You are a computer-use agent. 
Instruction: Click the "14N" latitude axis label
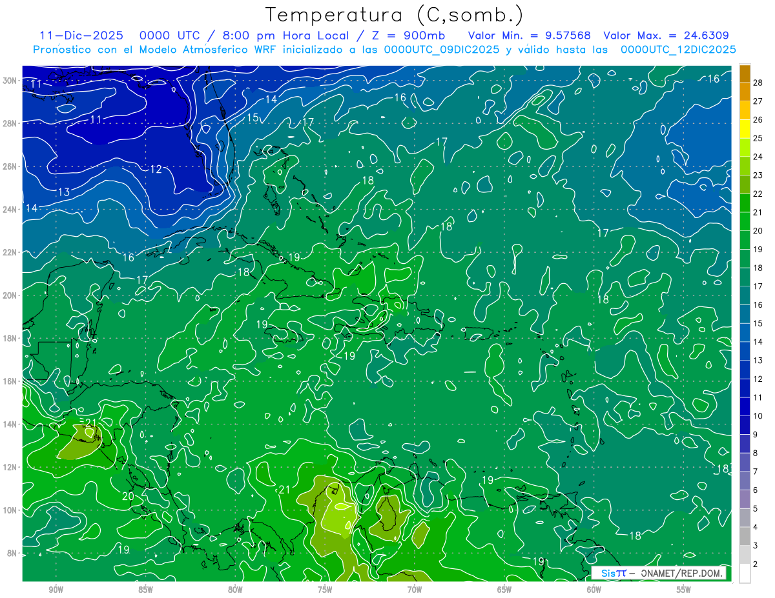click(10, 424)
